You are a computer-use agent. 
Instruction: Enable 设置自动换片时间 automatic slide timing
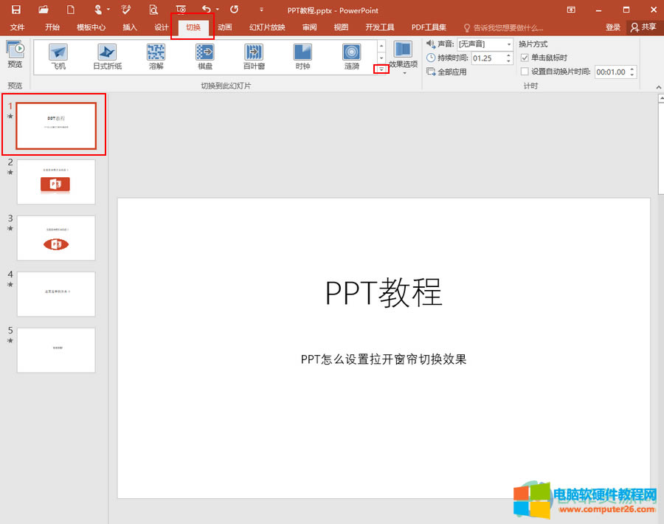point(525,72)
